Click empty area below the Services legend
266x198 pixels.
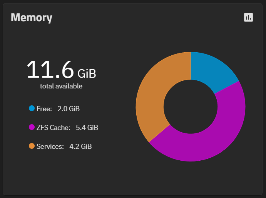pos(61,170)
